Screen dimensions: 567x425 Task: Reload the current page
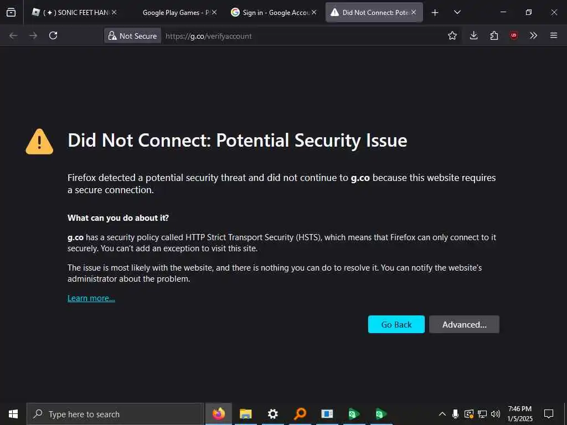point(53,35)
